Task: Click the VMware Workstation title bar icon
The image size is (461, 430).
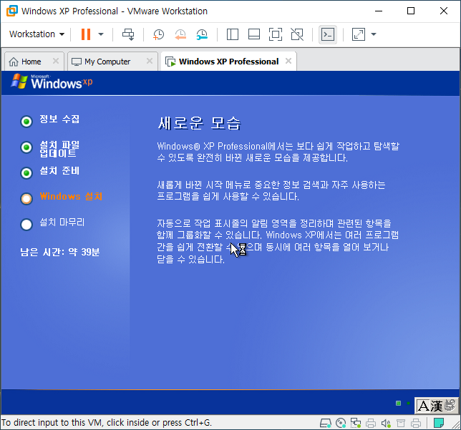Action: pyautogui.click(x=12, y=11)
